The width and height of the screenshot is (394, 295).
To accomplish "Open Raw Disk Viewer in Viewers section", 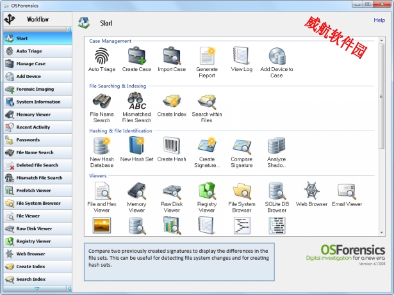I will (x=172, y=192).
